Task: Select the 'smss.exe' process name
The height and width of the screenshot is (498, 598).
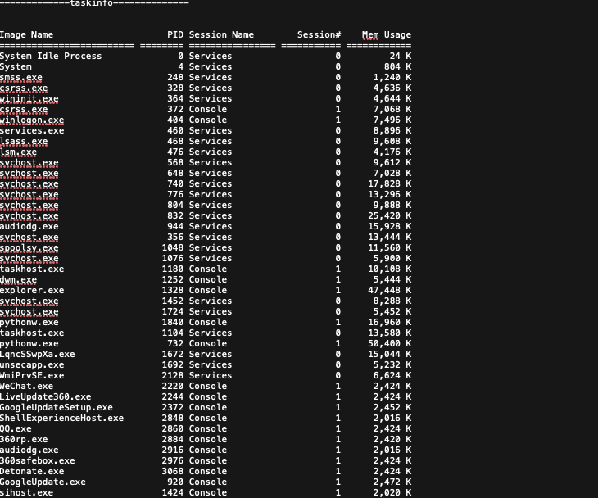Action: (21, 78)
